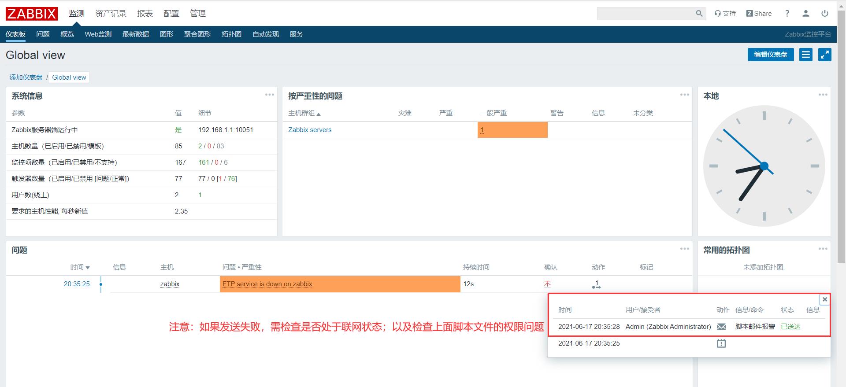Screen dimensions: 846x387
Task: Click the 脚本邮件报警 message text
Action: click(x=755, y=327)
